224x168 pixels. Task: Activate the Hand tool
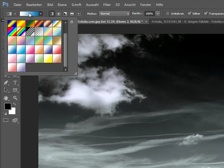point(6,98)
